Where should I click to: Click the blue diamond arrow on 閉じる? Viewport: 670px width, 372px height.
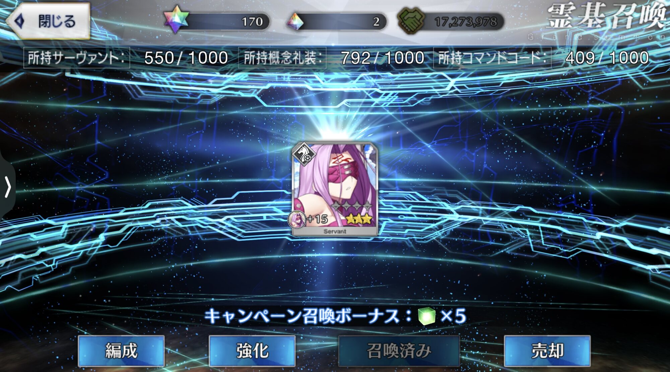pos(19,21)
